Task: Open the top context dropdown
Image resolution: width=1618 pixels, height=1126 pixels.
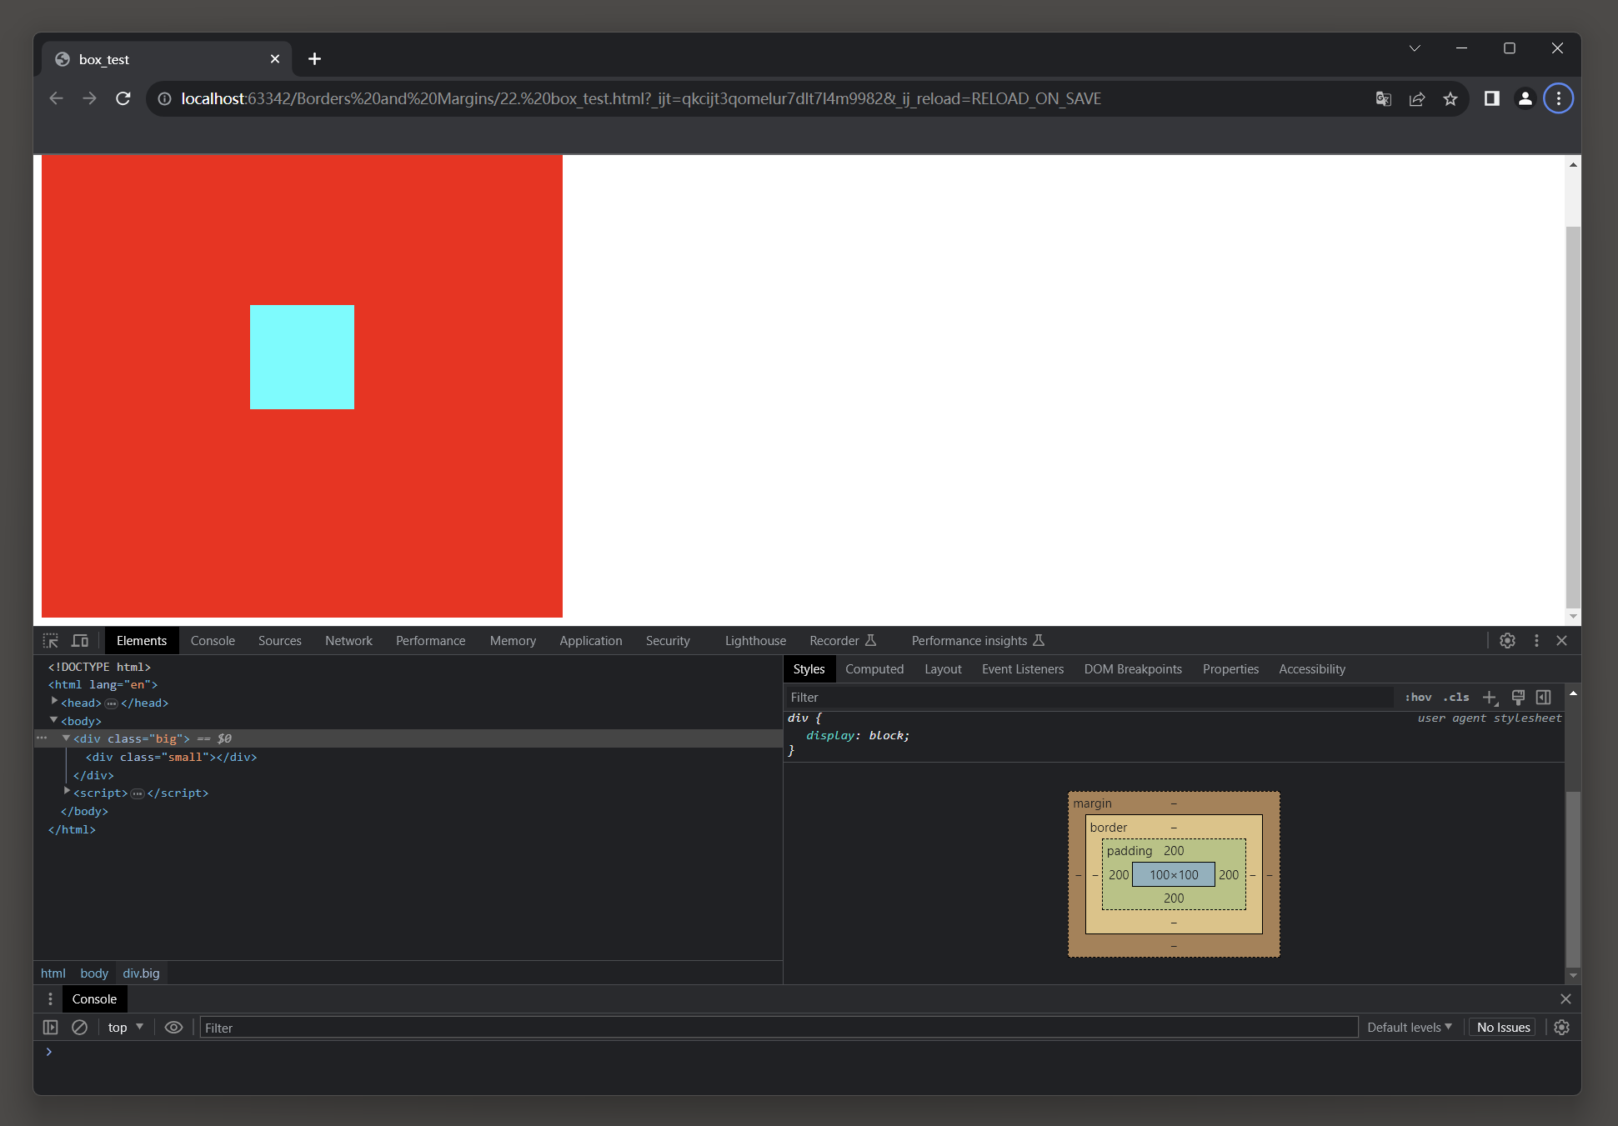Action: [x=125, y=1027]
